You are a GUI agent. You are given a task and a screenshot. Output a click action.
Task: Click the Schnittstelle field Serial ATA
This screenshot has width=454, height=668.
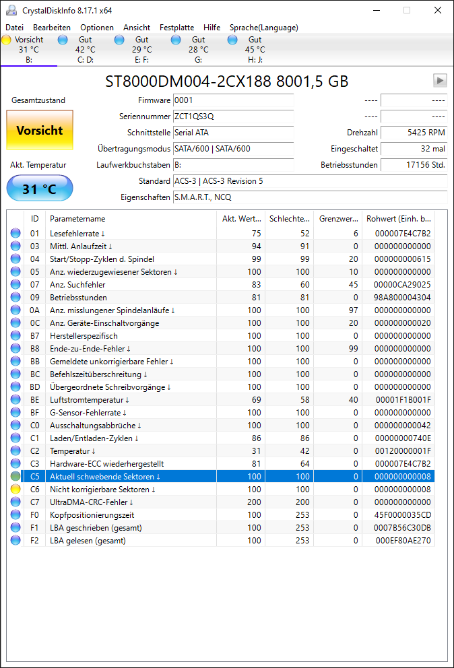234,133
